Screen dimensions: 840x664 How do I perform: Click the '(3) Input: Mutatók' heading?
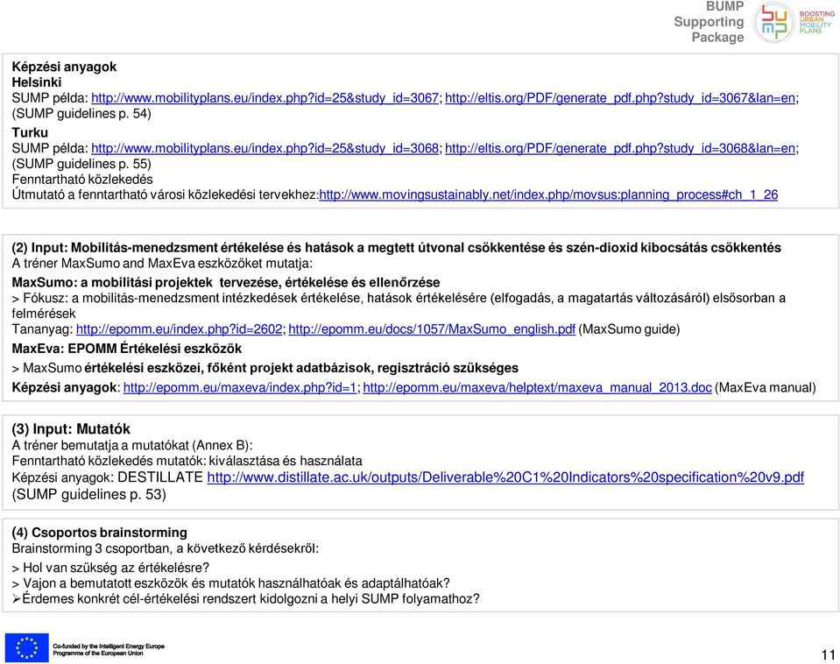point(71,429)
